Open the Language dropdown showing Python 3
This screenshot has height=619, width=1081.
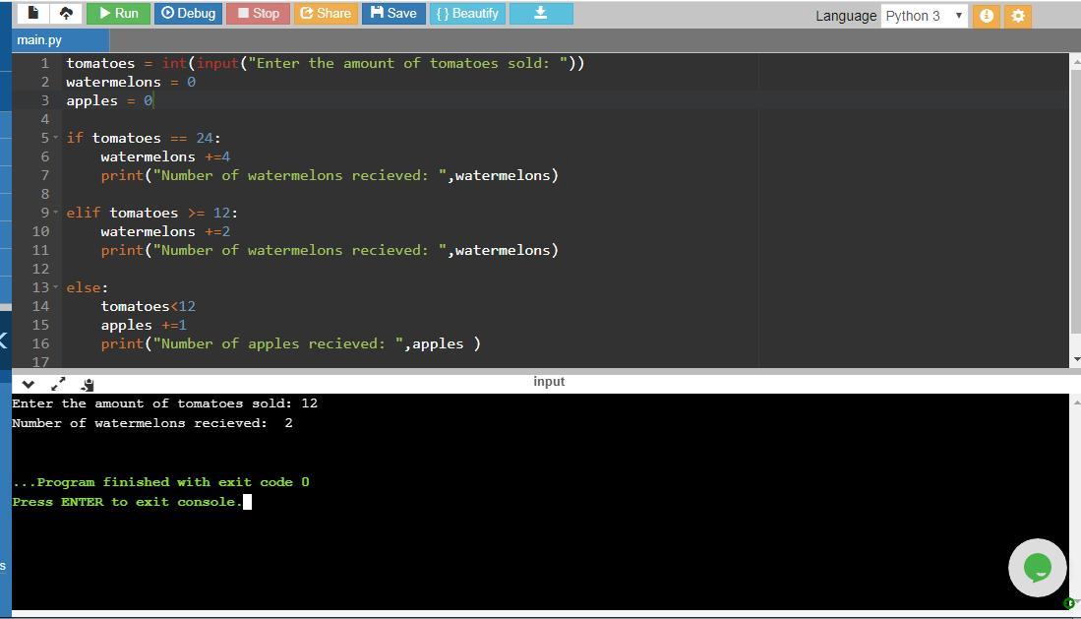coord(925,16)
